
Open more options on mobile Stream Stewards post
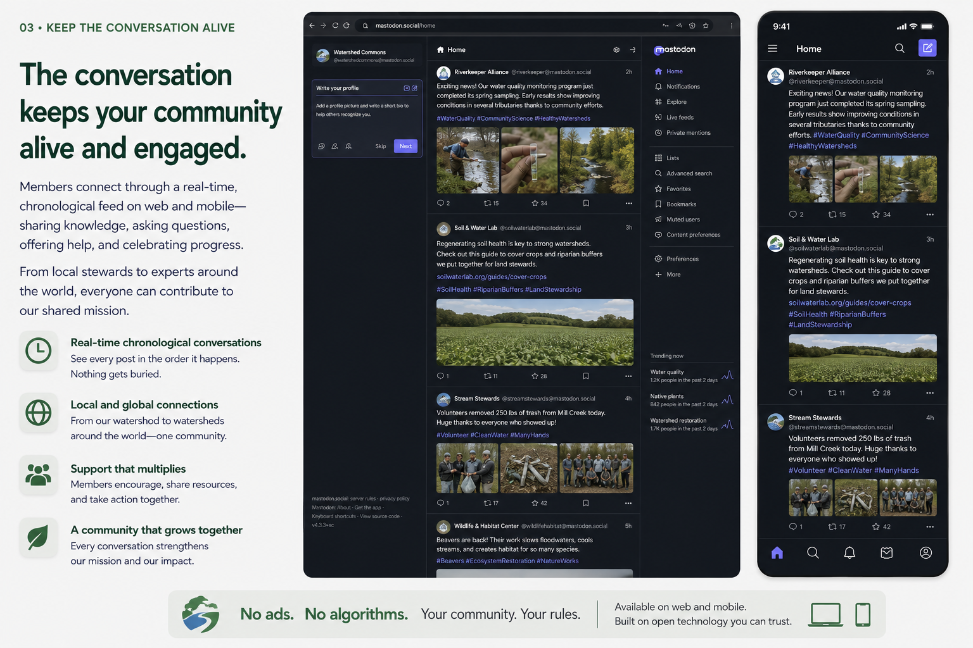(x=930, y=526)
